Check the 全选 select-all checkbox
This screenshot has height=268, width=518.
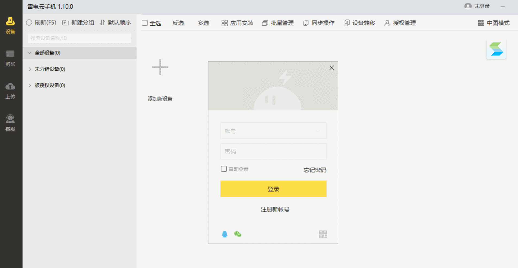tap(145, 23)
